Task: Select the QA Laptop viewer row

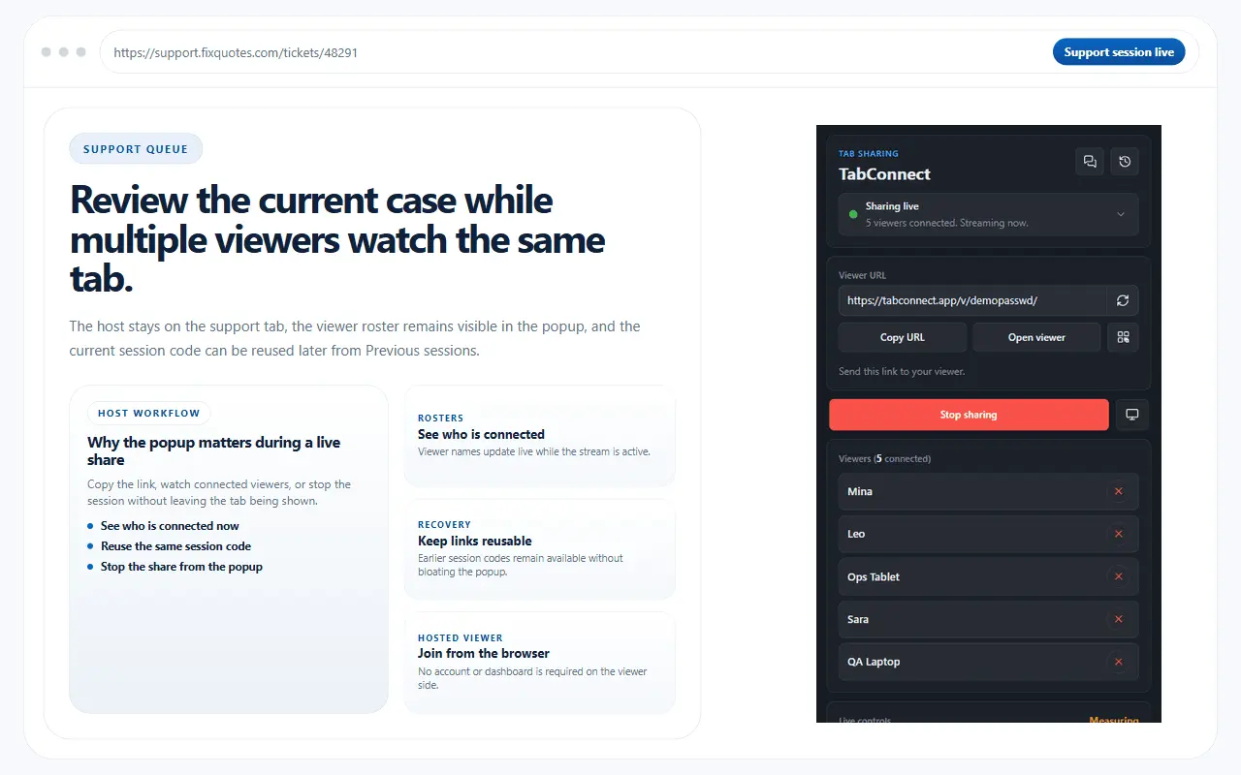Action: [x=989, y=662]
